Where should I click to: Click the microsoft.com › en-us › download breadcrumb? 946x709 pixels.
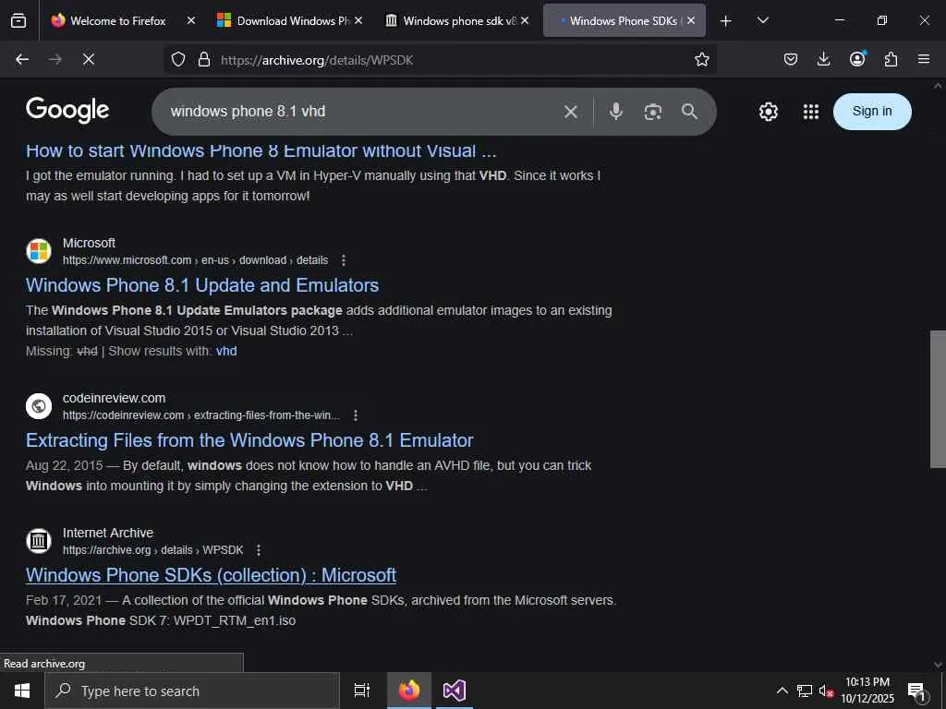(196, 260)
